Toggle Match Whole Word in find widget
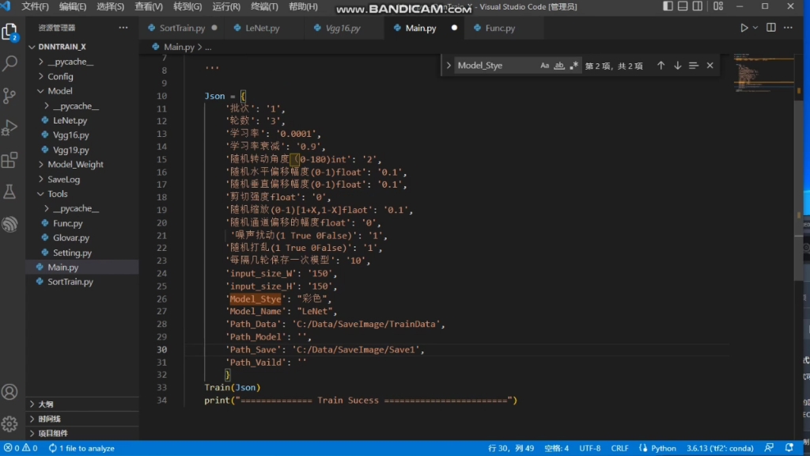 coord(559,66)
